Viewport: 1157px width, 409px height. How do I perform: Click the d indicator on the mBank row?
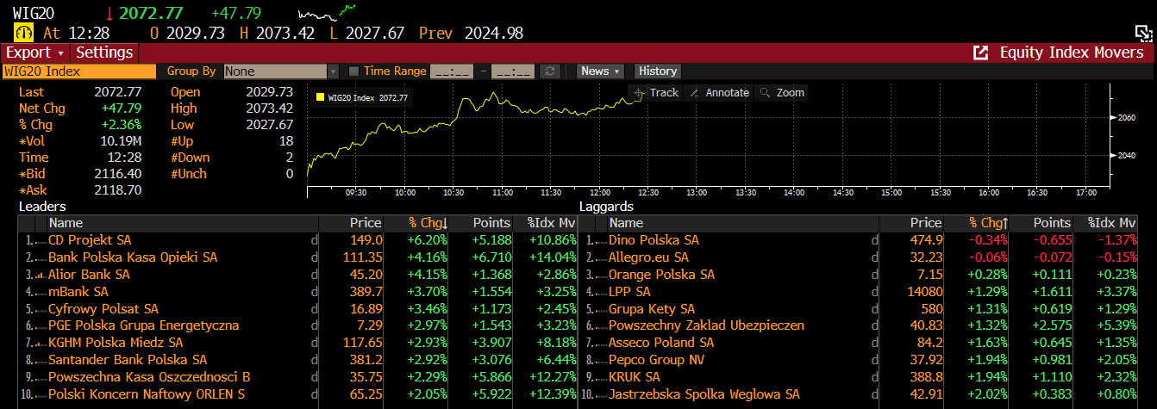[314, 292]
